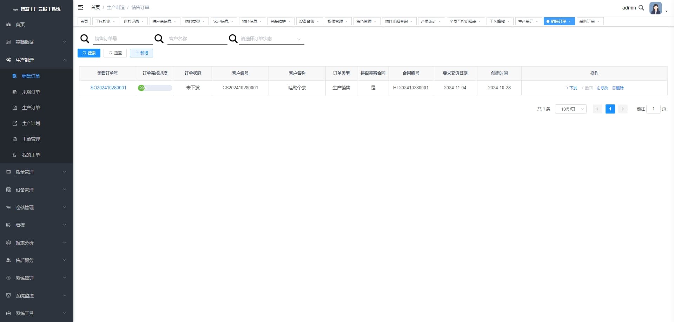
Task: Click the 重置 button
Action: pos(115,53)
